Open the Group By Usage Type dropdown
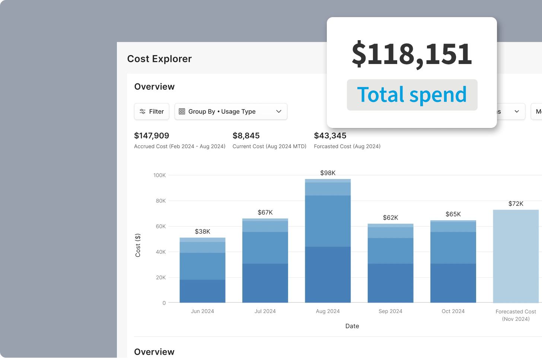 230,111
